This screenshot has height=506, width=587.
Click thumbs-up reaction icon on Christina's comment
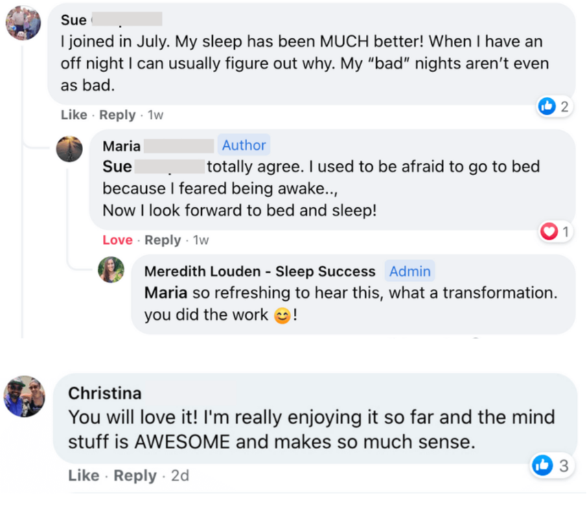pyautogui.click(x=542, y=465)
